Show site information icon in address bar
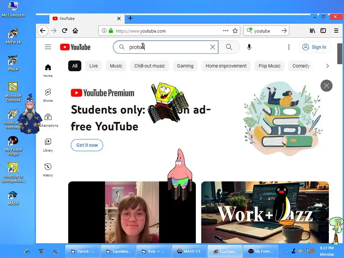344x258 pixels. pyautogui.click(x=104, y=31)
